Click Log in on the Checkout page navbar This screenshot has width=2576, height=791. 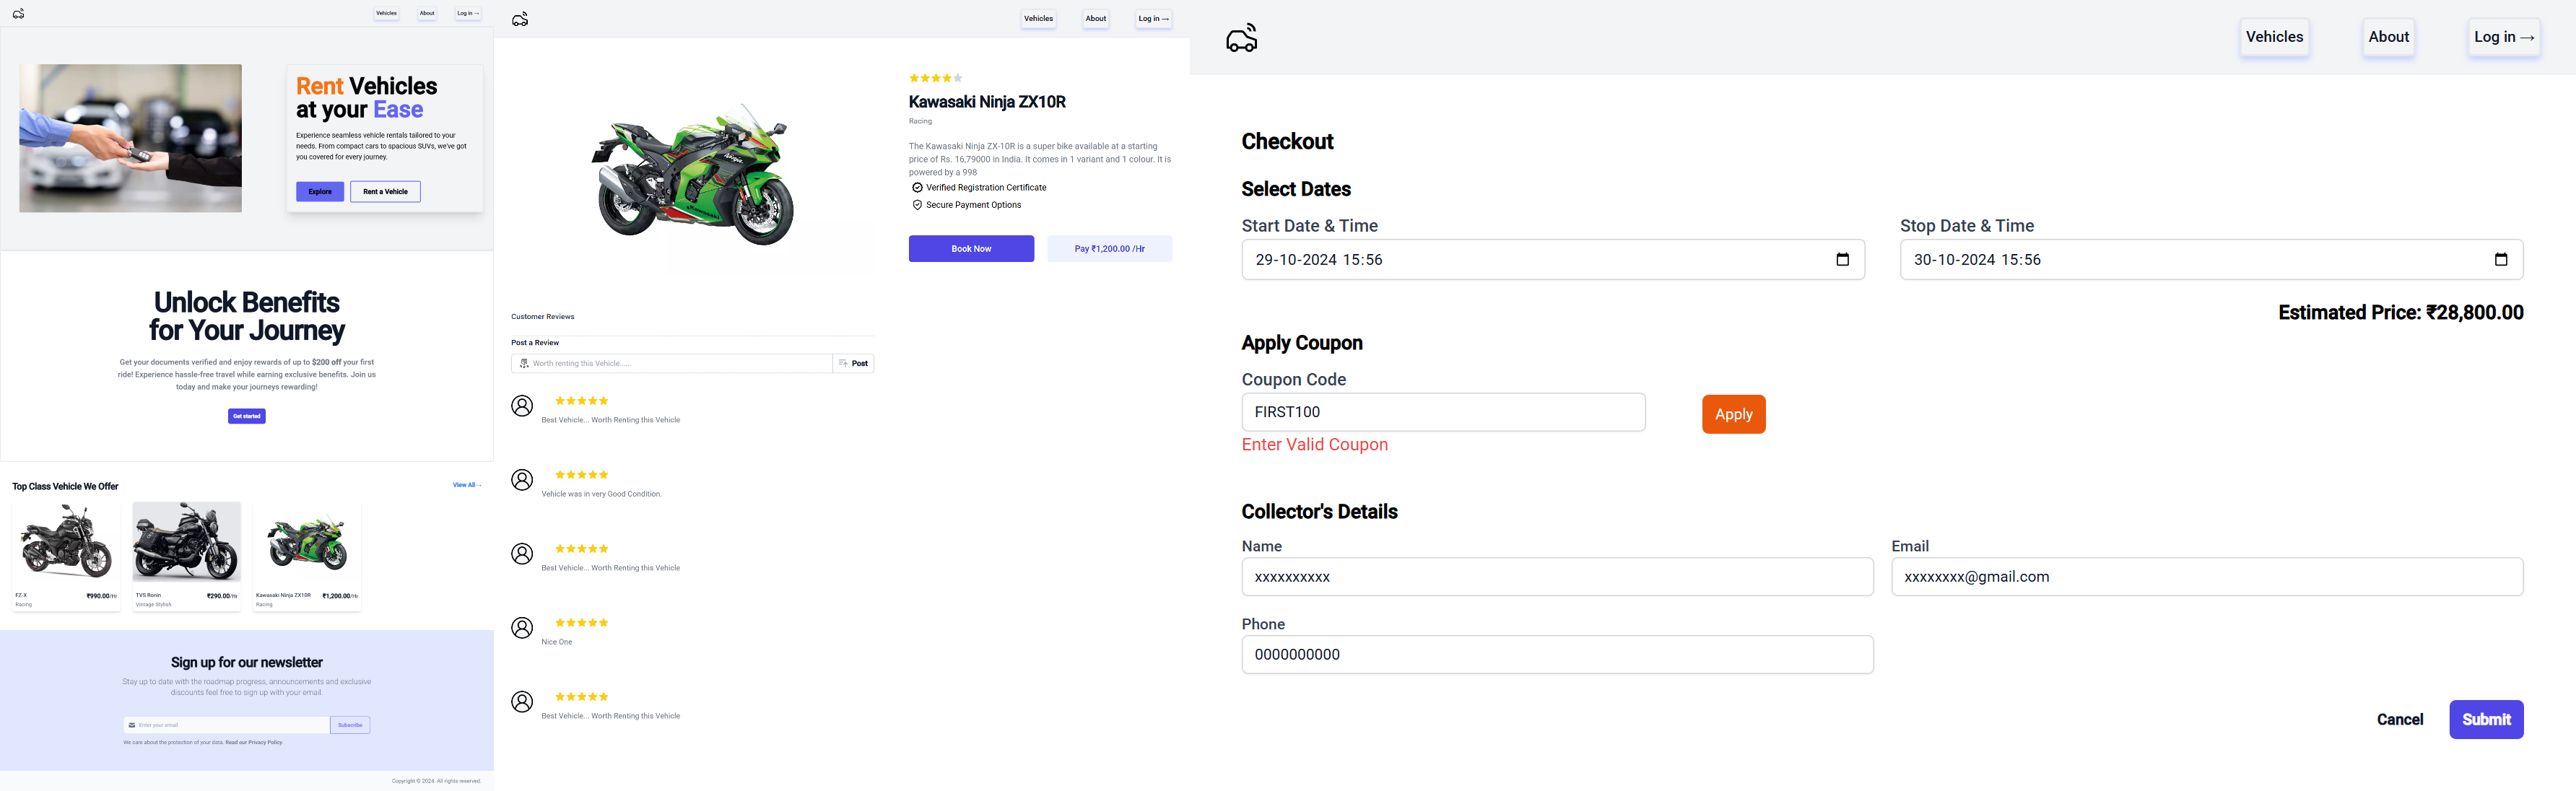(2503, 37)
